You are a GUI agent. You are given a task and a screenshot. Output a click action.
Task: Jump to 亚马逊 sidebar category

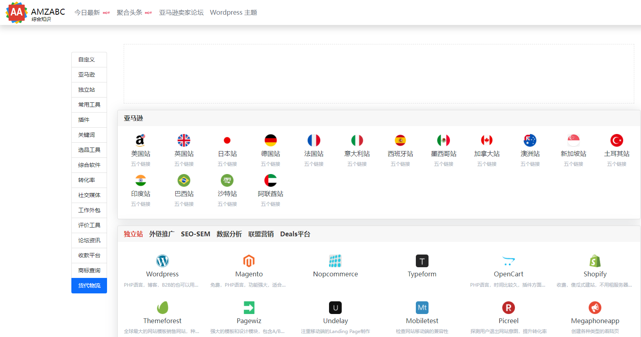pyautogui.click(x=89, y=75)
